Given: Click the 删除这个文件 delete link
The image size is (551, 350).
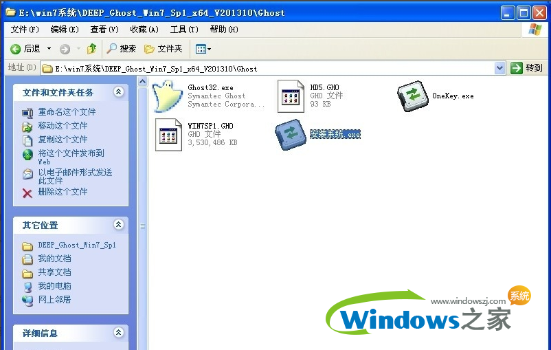Looking at the screenshot, I should coord(63,192).
